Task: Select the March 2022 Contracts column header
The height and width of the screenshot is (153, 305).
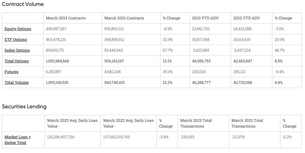Action: pyautogui.click(x=124, y=18)
